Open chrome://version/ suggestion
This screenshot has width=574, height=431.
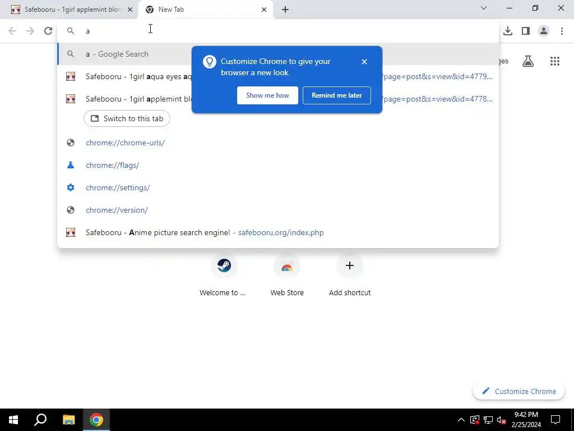278,210
